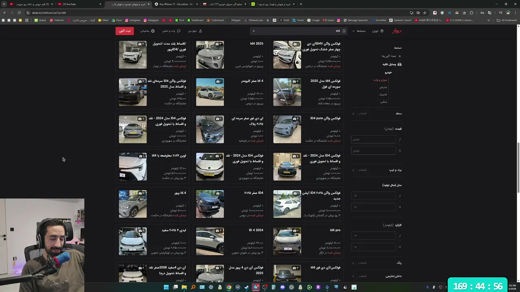Clear the id4 search query with the X
The width and height of the screenshot is (520, 292).
(x=253, y=31)
